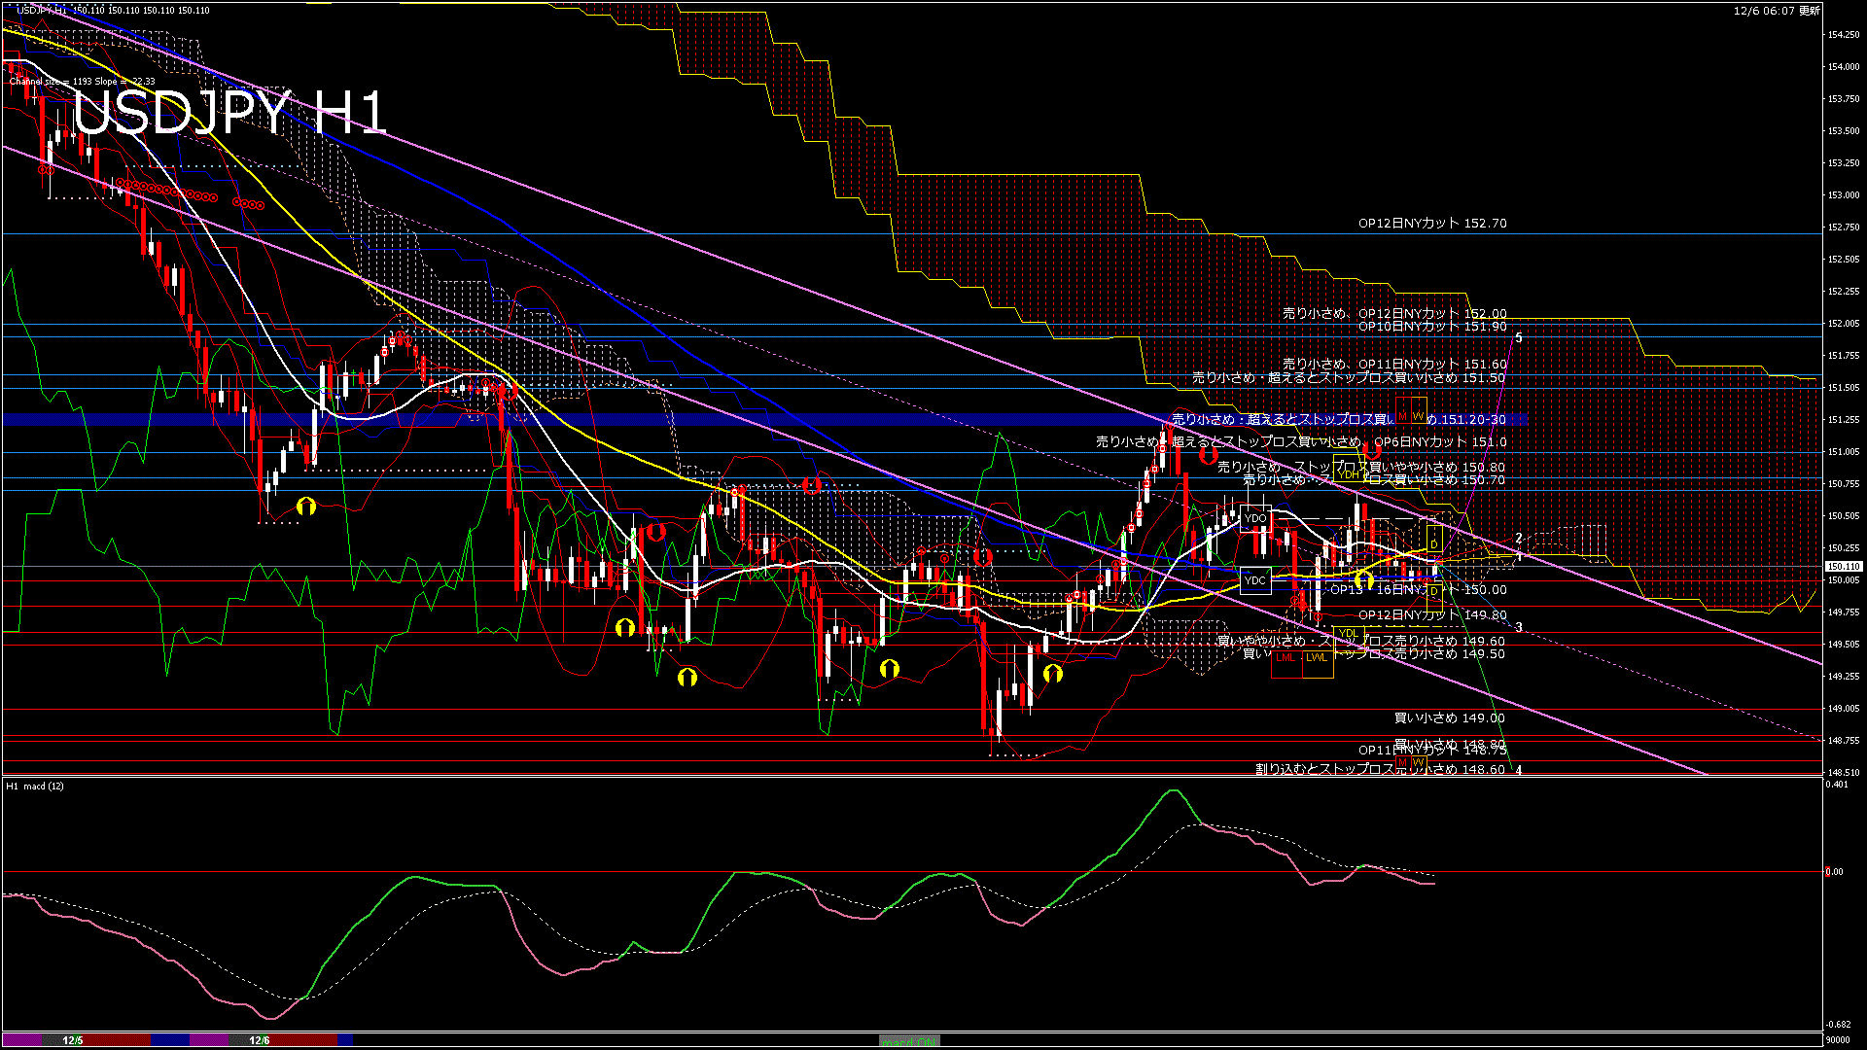Screen dimensions: 1867x1050
Task: Click wave number 5 at projection top
Action: click(x=1519, y=338)
